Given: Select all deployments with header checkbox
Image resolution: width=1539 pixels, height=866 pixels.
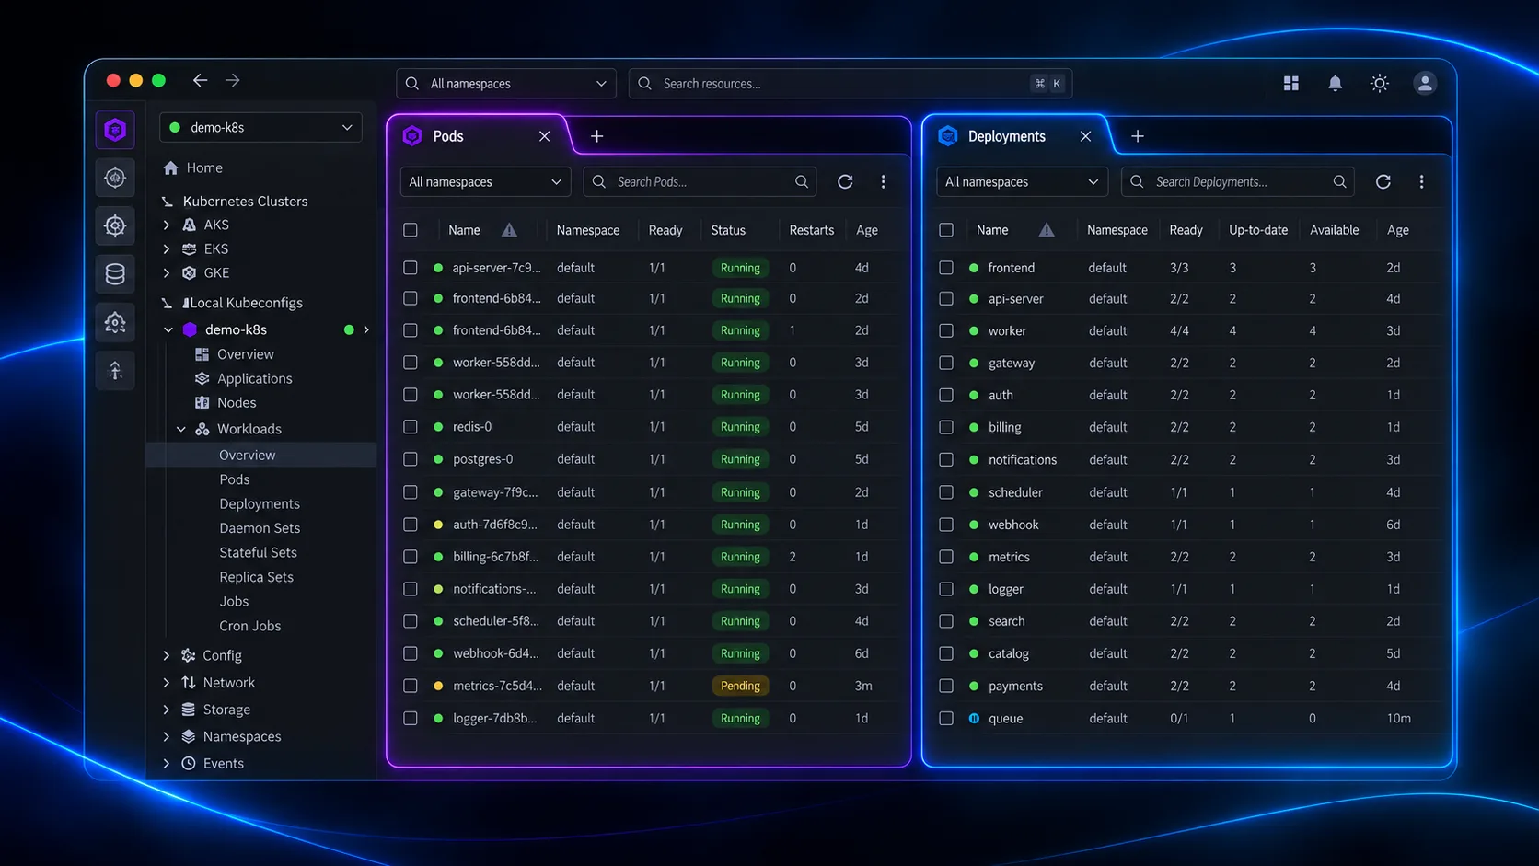Looking at the screenshot, I should pyautogui.click(x=946, y=230).
